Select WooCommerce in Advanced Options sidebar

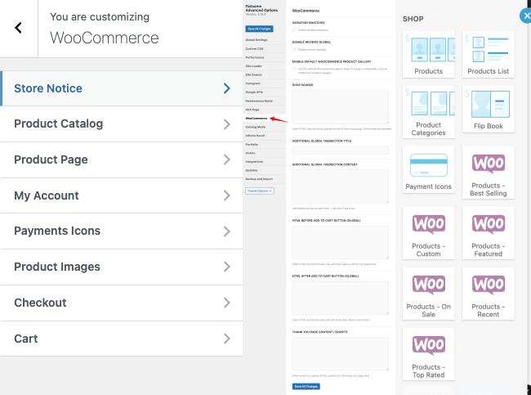(x=265, y=119)
